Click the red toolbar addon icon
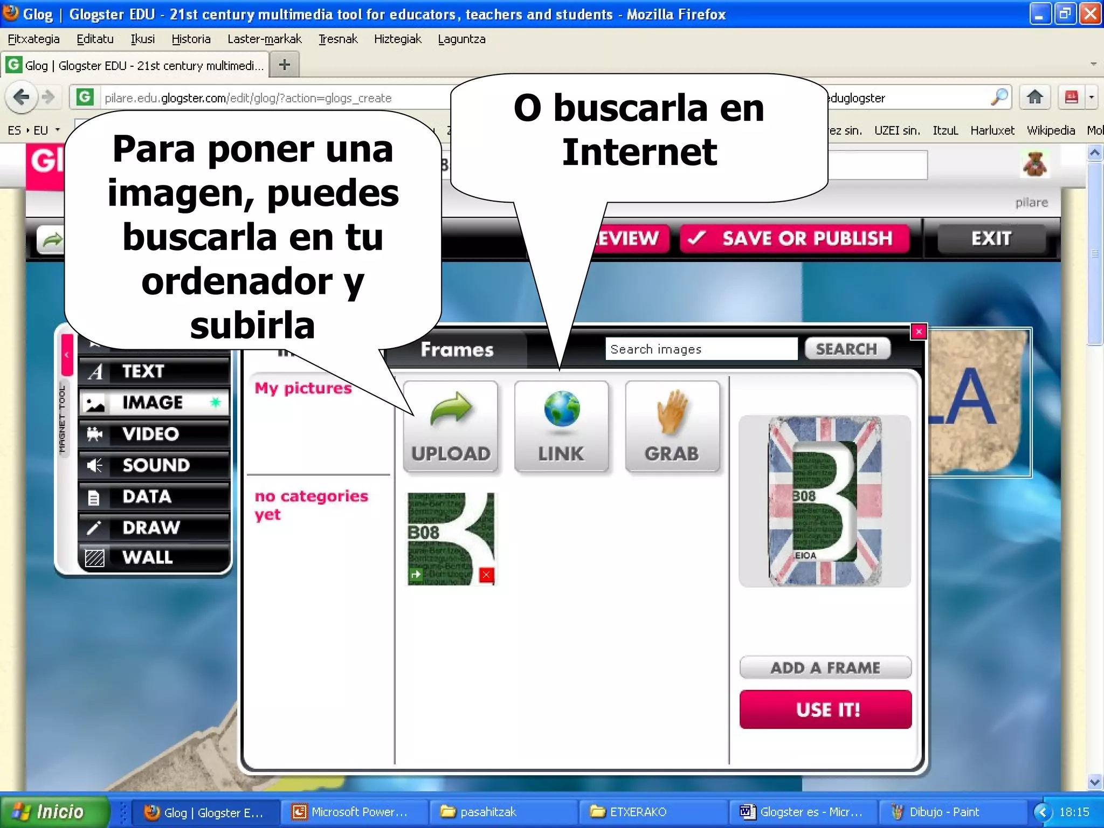This screenshot has height=828, width=1104. (x=1072, y=97)
